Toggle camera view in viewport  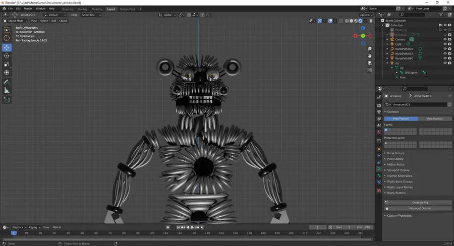pyautogui.click(x=370, y=63)
